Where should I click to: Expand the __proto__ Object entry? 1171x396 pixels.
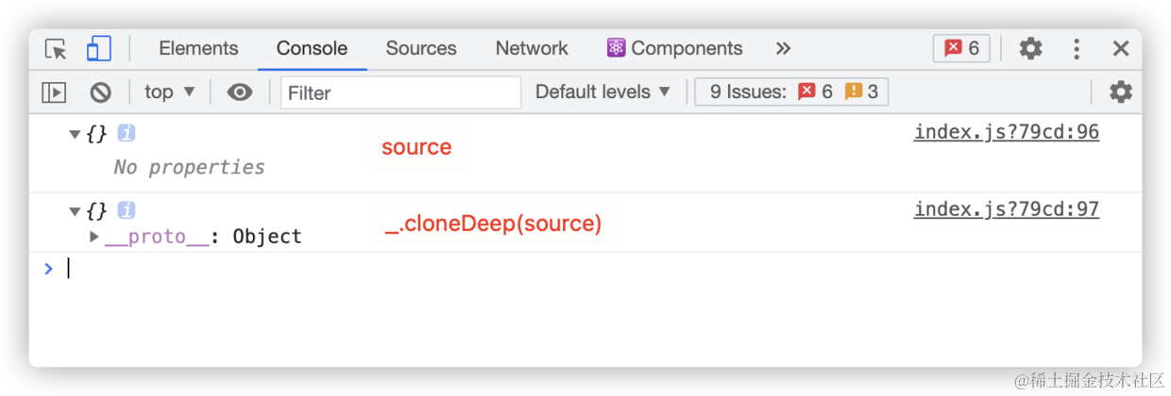coord(94,237)
